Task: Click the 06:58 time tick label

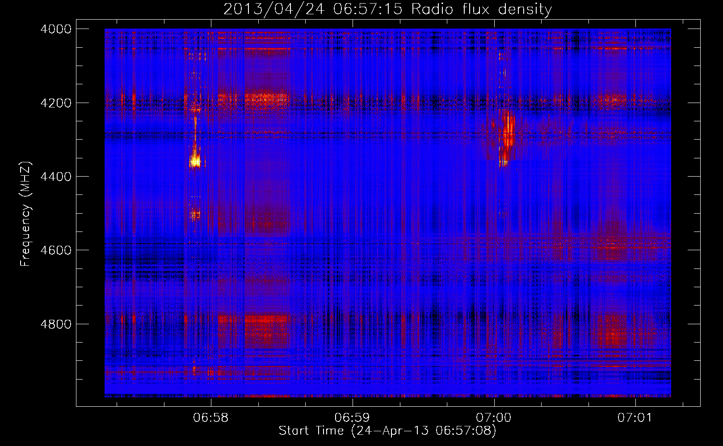Action: coord(210,417)
